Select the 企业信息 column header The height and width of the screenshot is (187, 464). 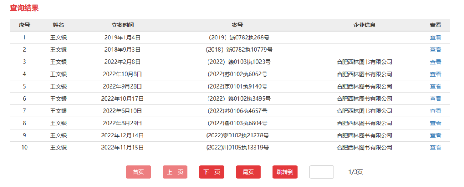[x=364, y=25]
